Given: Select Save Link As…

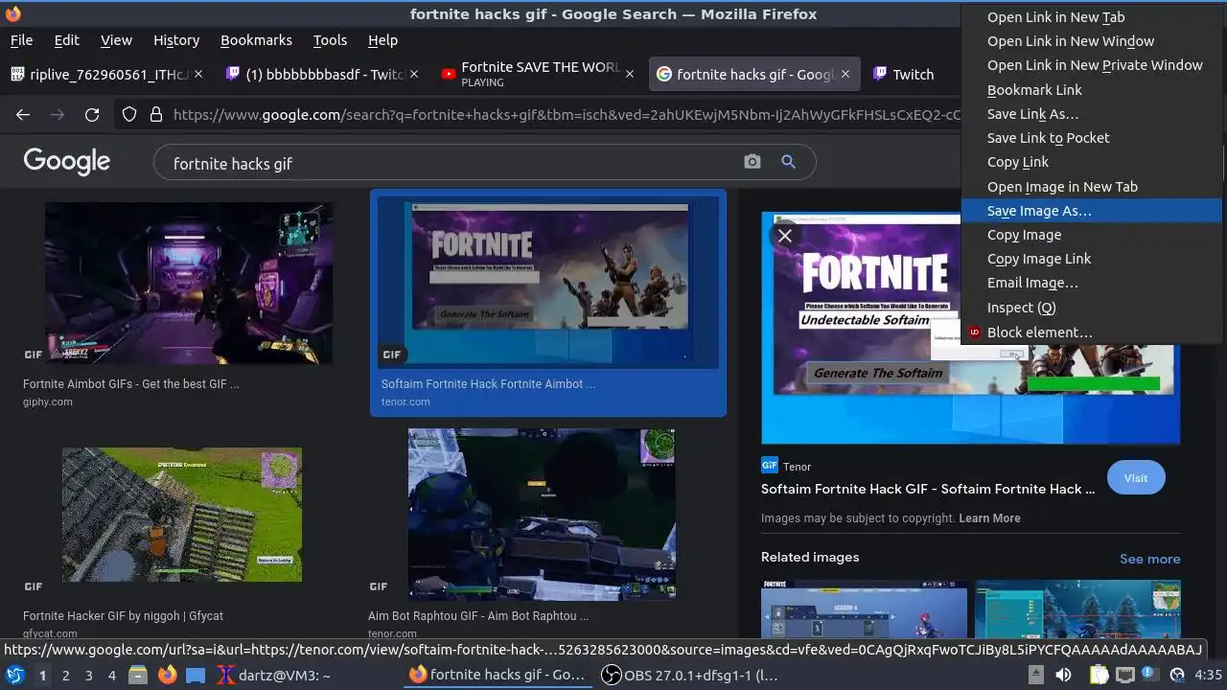Looking at the screenshot, I should (1092, 114).
